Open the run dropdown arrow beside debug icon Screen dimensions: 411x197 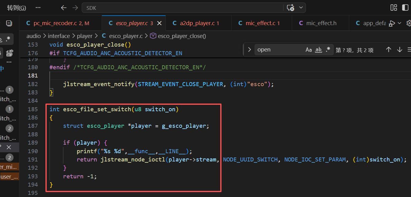click(399, 23)
